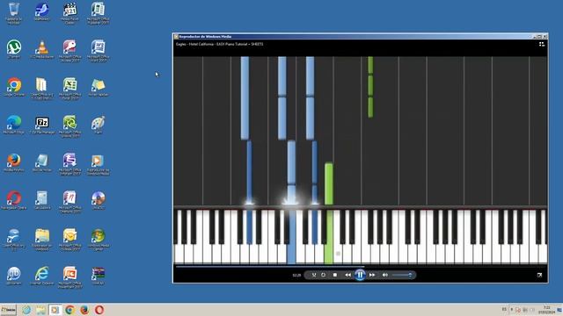Click the Hotel California video title text

[219, 44]
